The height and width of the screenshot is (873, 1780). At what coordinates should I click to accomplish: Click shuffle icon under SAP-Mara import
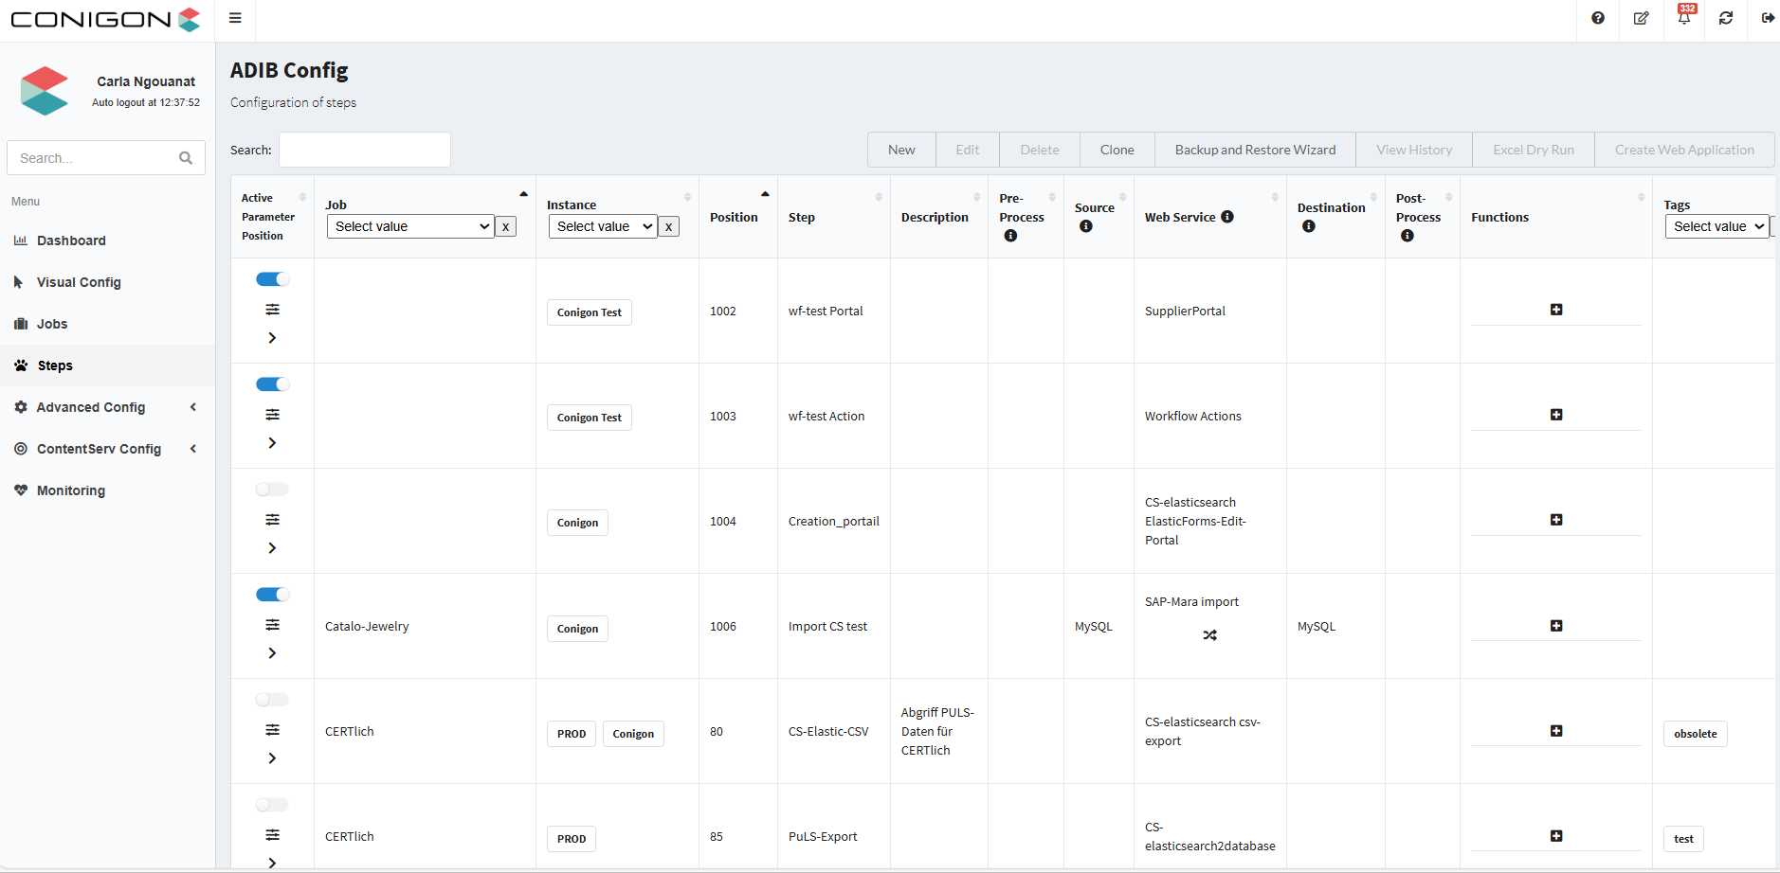point(1209,635)
